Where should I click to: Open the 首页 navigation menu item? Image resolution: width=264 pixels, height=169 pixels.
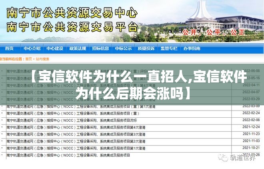click(9, 48)
